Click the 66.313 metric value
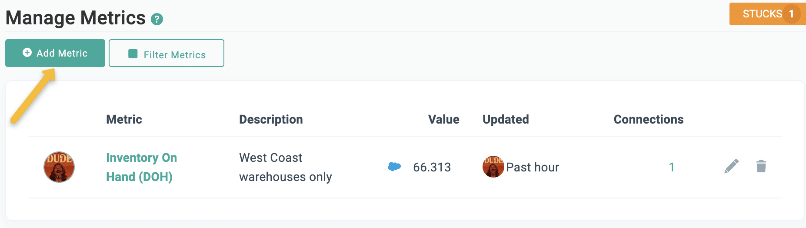This screenshot has width=806, height=228. 432,167
